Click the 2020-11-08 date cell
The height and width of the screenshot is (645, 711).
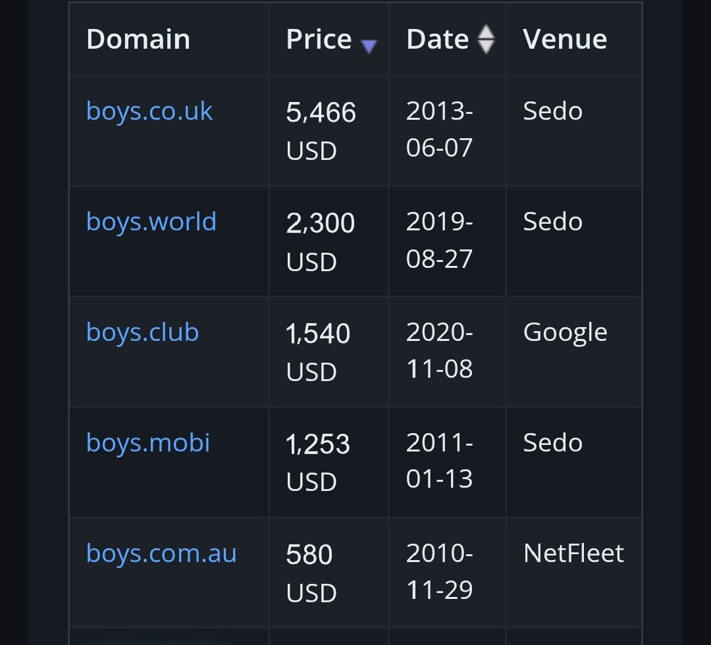pyautogui.click(x=447, y=351)
